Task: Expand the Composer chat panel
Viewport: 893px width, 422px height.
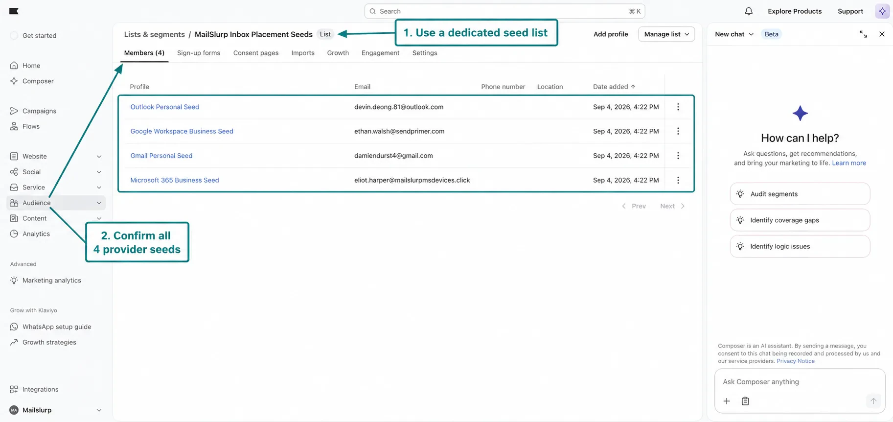Action: tap(863, 34)
